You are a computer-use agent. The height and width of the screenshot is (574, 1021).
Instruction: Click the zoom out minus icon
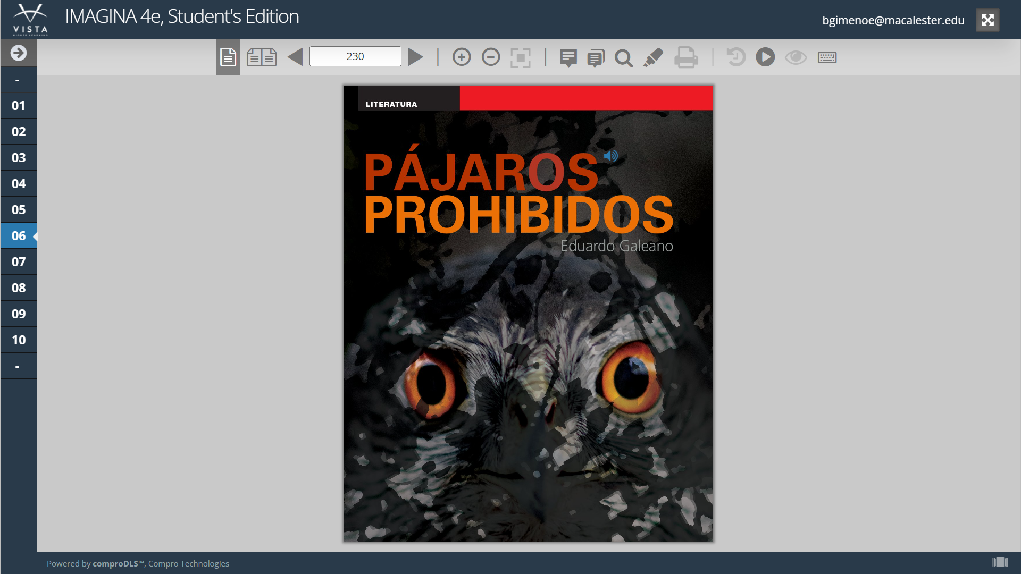(x=491, y=57)
